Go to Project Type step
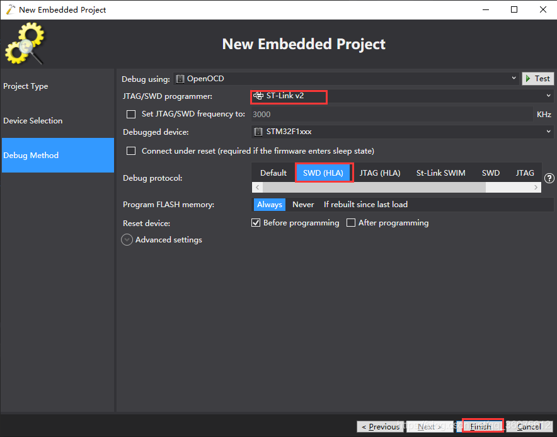The image size is (557, 437). [57, 86]
